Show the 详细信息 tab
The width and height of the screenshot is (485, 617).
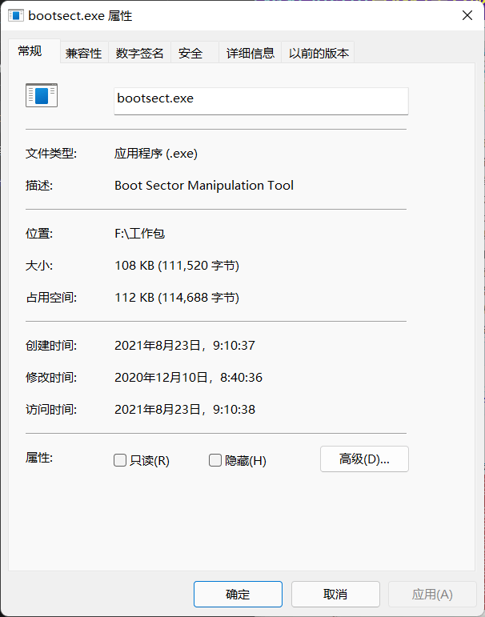[251, 53]
